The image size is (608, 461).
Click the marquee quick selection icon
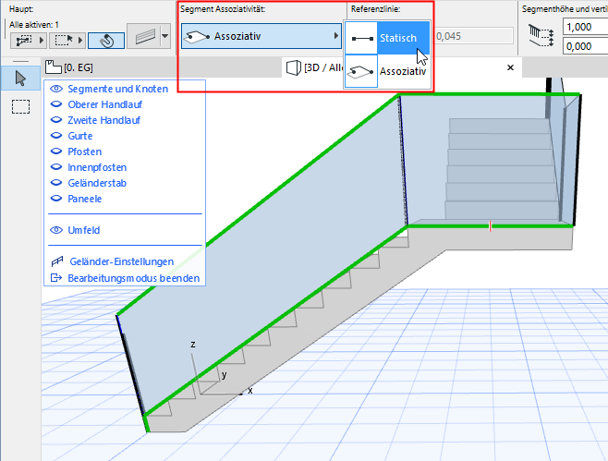tap(64, 41)
